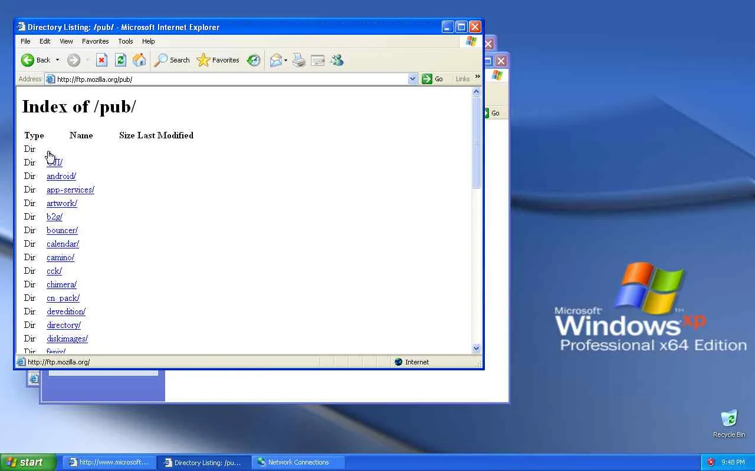Viewport: 755px width, 471px height.
Task: Open the Tools menu
Action: click(x=126, y=41)
